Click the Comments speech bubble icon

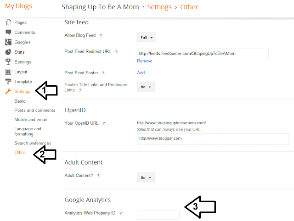coord(8,32)
